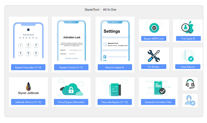Click the add user account icon
Image resolution: width=207 pixels, height=123 pixels.
[190, 100]
